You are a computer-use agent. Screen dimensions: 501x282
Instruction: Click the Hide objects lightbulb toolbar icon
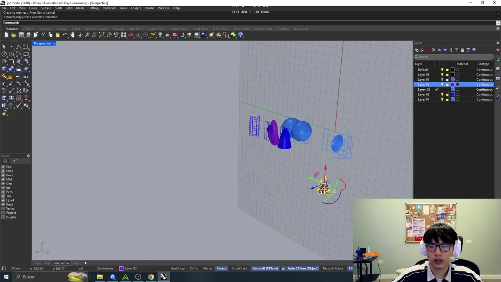(160, 35)
